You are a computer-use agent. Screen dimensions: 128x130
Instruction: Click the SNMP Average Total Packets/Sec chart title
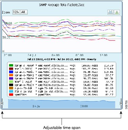[x=62, y=5]
